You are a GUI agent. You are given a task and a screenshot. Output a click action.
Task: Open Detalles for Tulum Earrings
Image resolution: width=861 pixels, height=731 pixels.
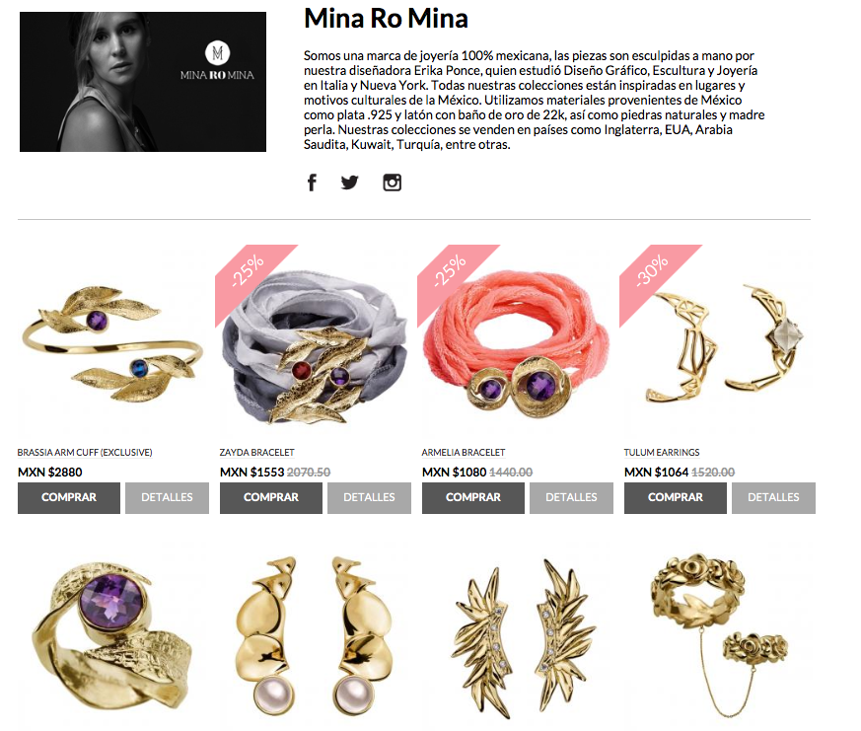(773, 497)
